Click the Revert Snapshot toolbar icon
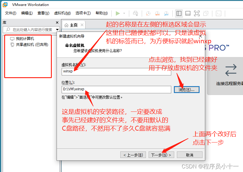The height and width of the screenshot is (172, 243). (x=157, y=13)
